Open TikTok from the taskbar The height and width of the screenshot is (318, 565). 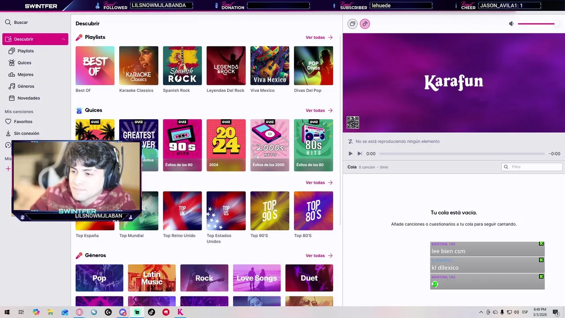point(151,312)
